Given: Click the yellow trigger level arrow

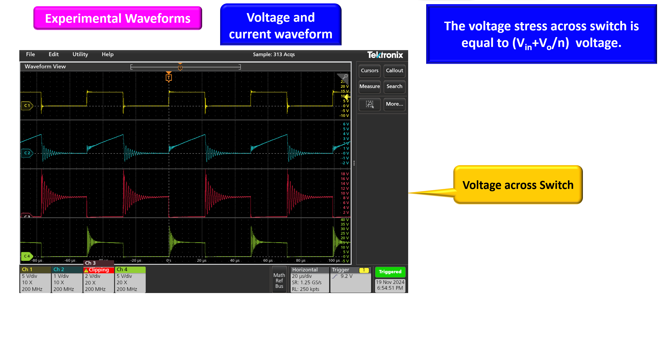Looking at the screenshot, I should (x=347, y=97).
